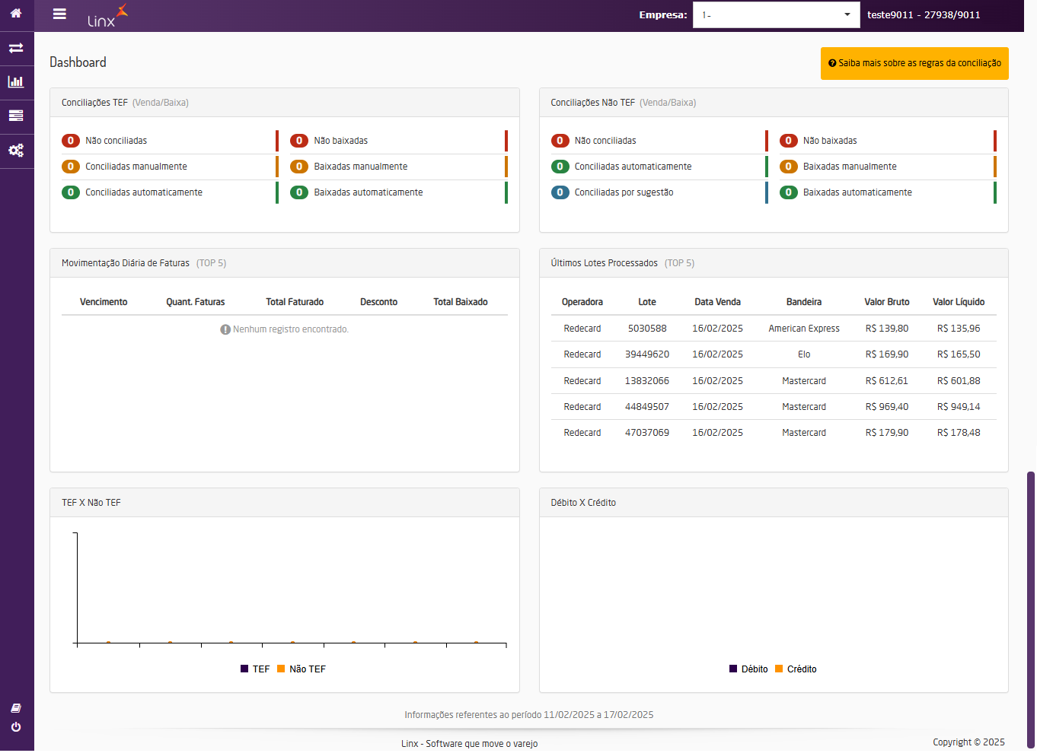
Task: Click the period text 11/02/2025 a 17/02/2025
Action: [598, 715]
